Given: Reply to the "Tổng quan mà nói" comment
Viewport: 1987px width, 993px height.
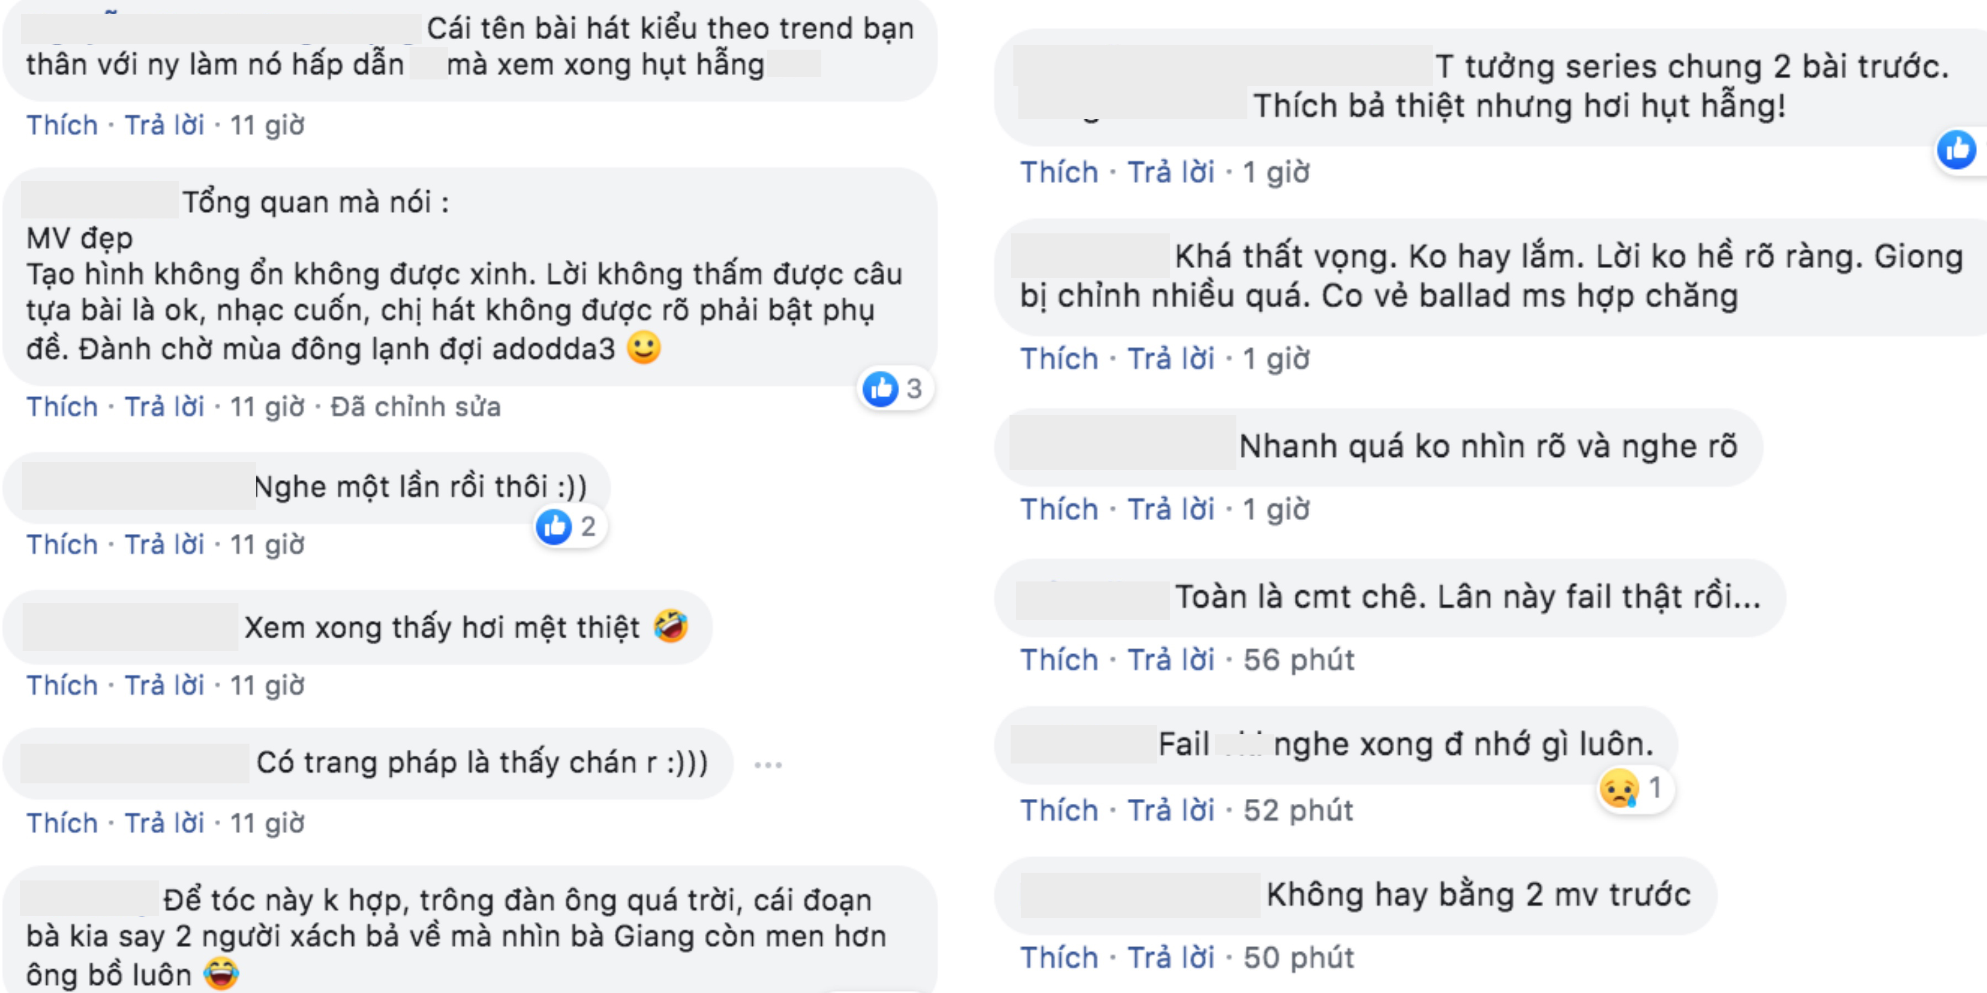Looking at the screenshot, I should (164, 406).
